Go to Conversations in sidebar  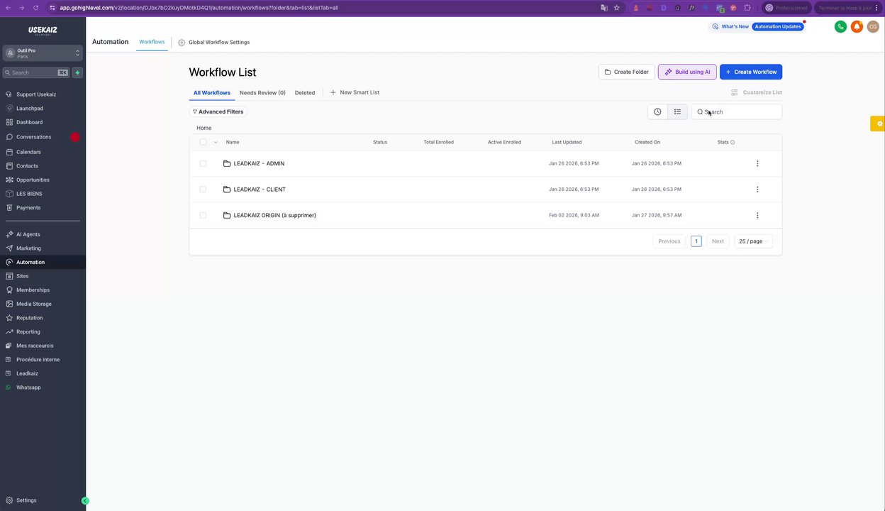coord(33,137)
